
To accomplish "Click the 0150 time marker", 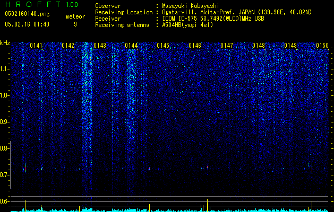I will 322,46.
